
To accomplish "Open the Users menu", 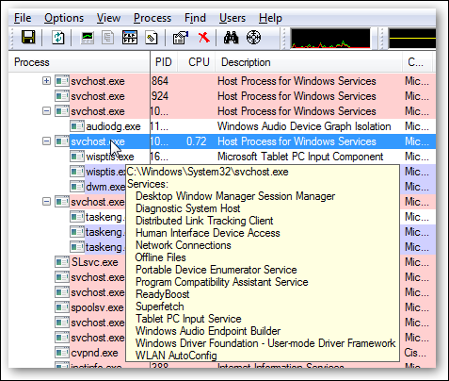I will point(233,18).
